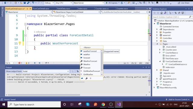
Task: Switch to FetchData.razor tab
Action: 64,8
